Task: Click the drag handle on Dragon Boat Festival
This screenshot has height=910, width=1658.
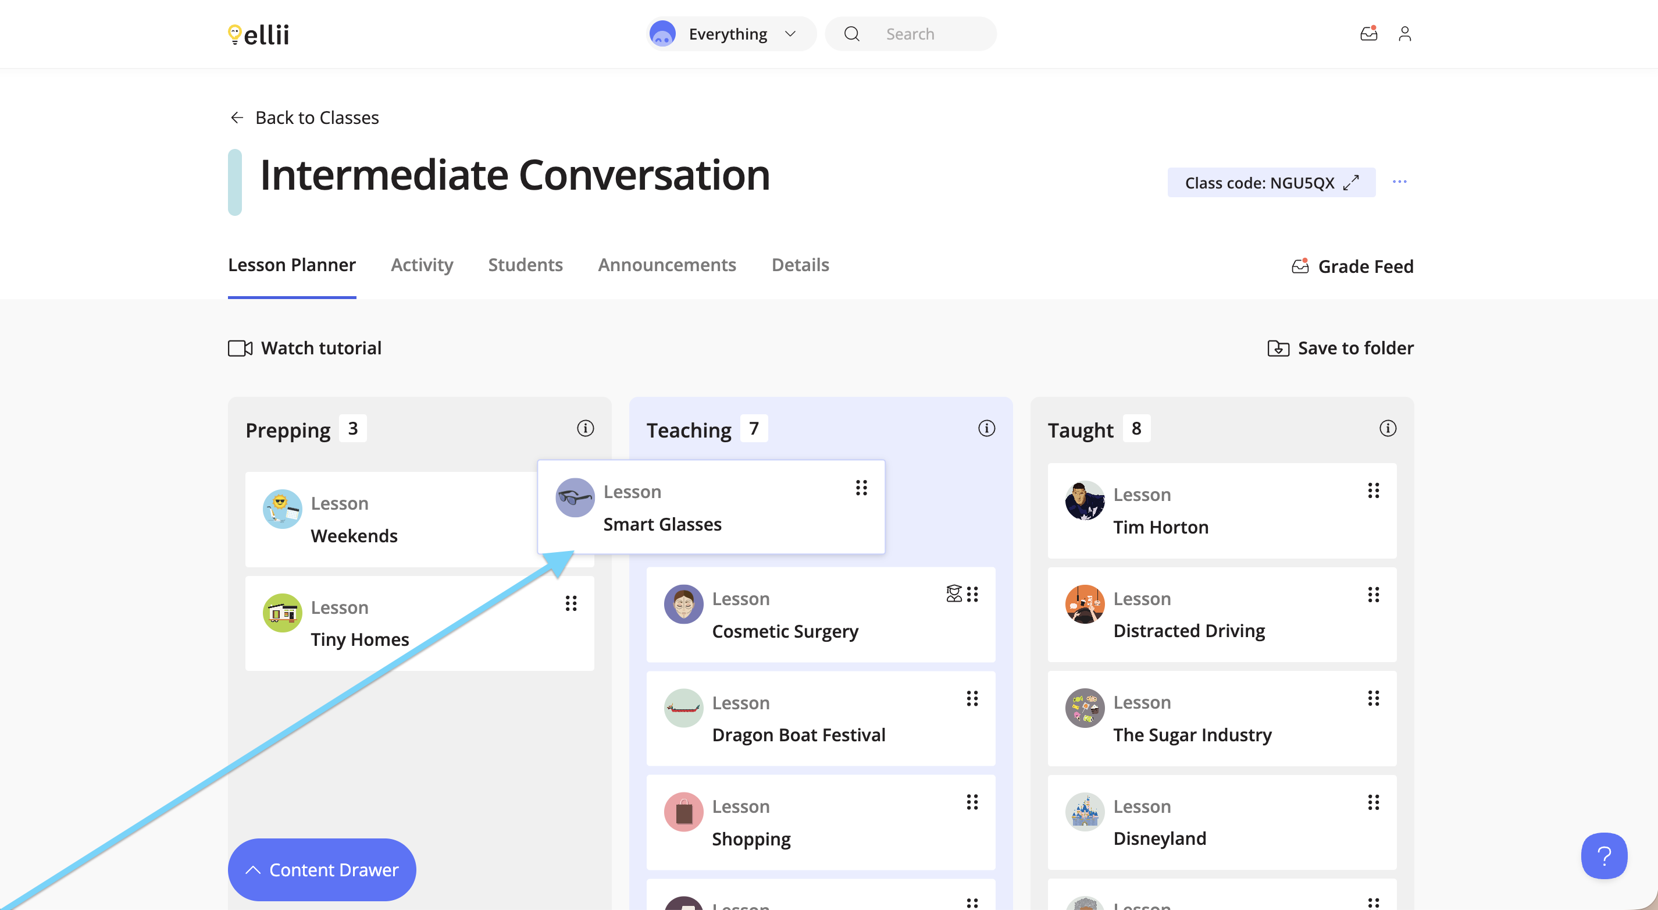Action: coord(972,699)
